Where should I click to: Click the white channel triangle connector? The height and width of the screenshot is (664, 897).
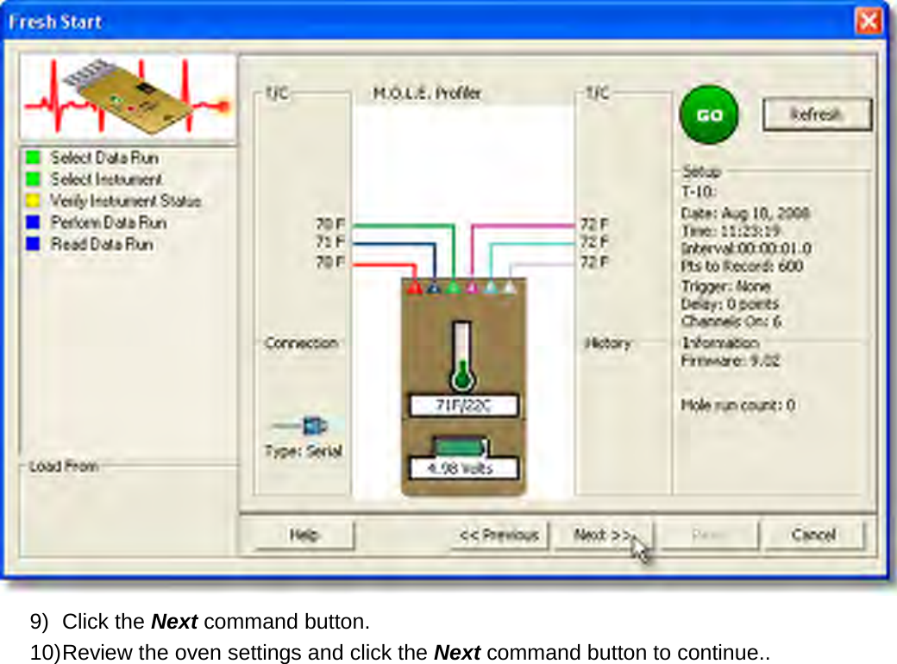pos(510,286)
